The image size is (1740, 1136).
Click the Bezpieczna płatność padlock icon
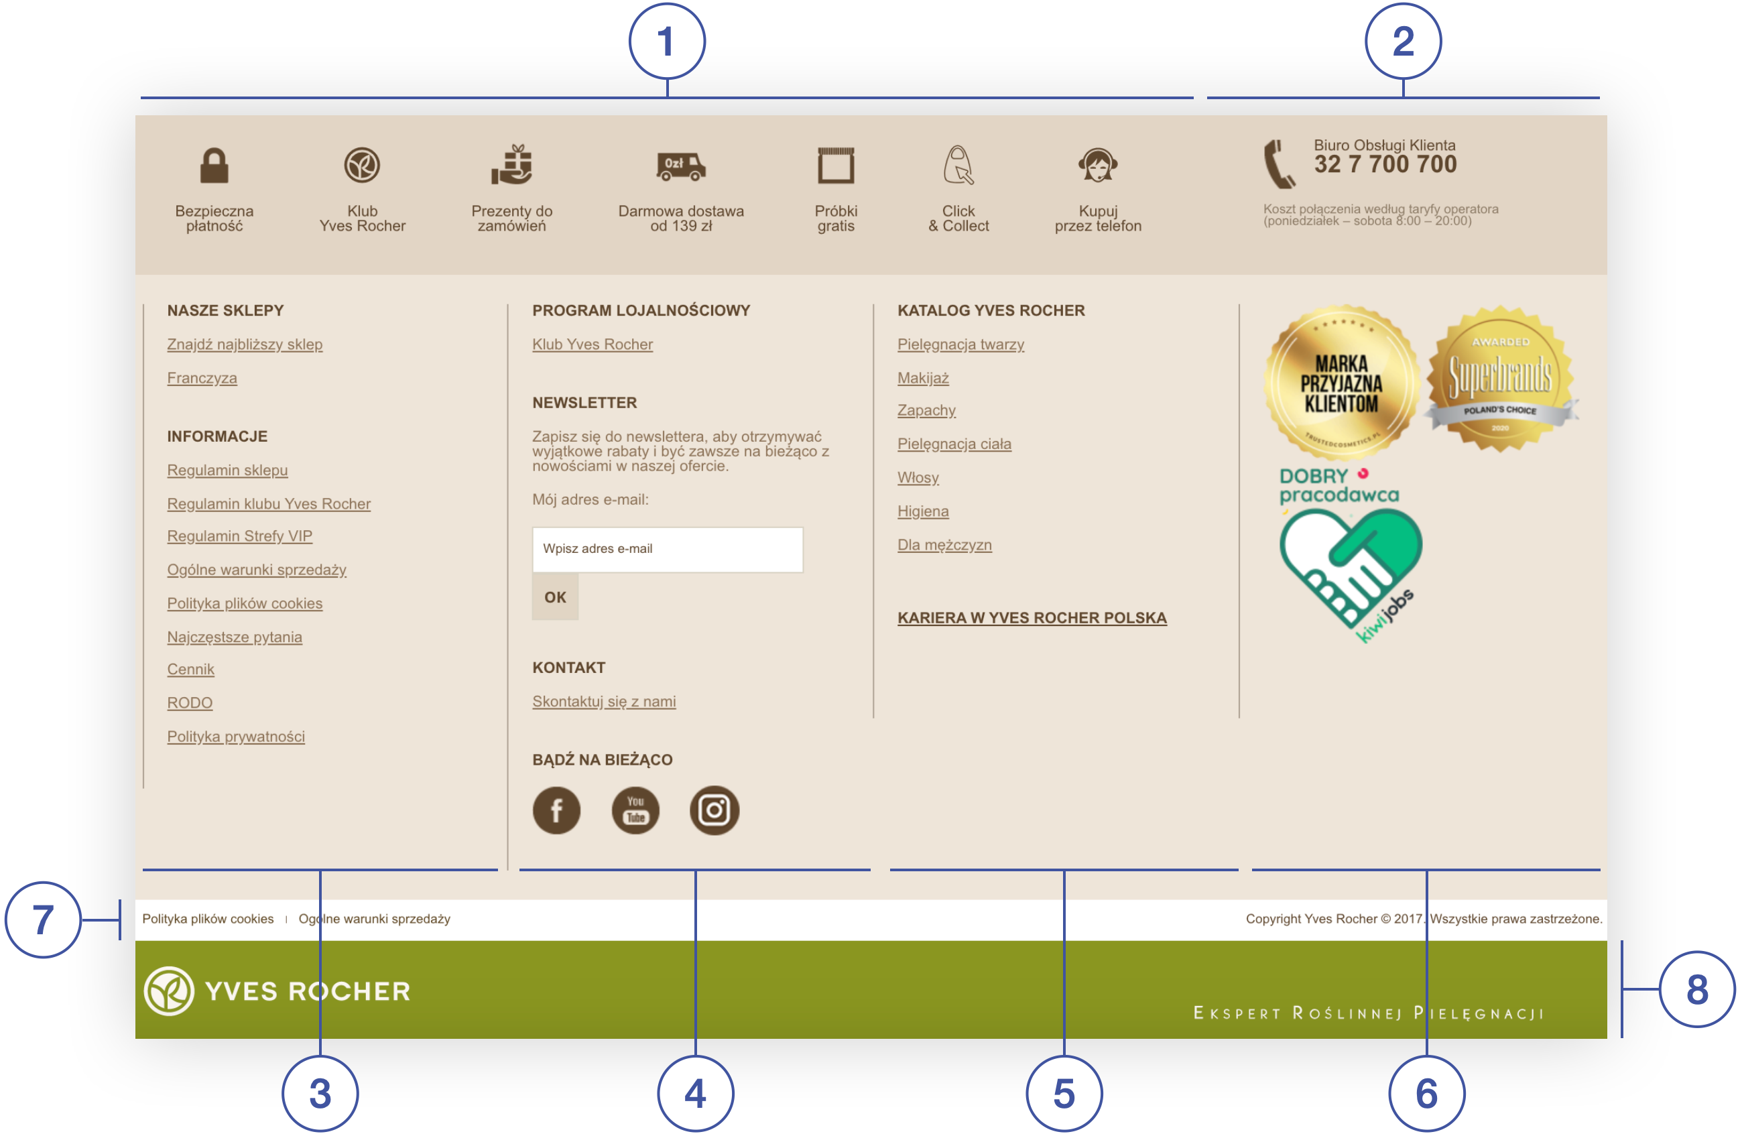(214, 166)
